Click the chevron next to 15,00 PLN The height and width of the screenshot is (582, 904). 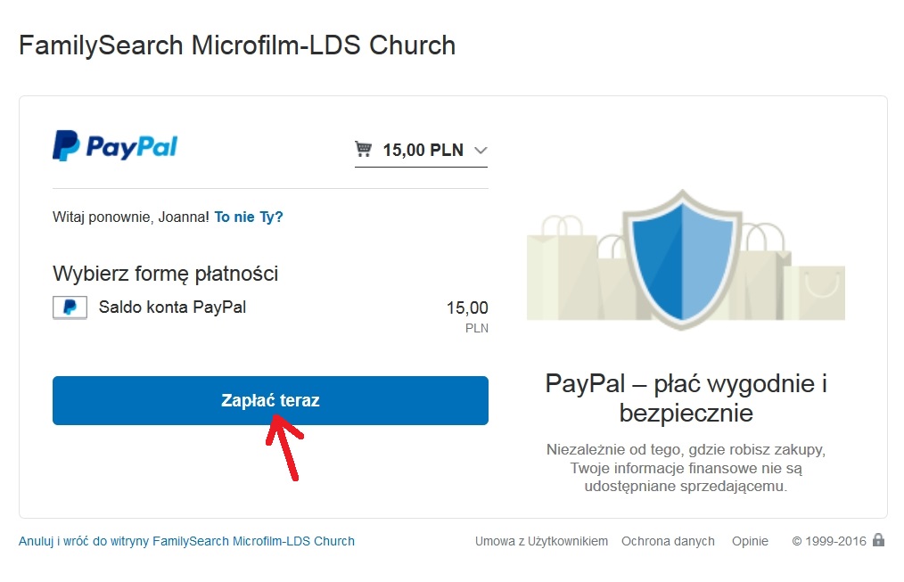click(481, 150)
